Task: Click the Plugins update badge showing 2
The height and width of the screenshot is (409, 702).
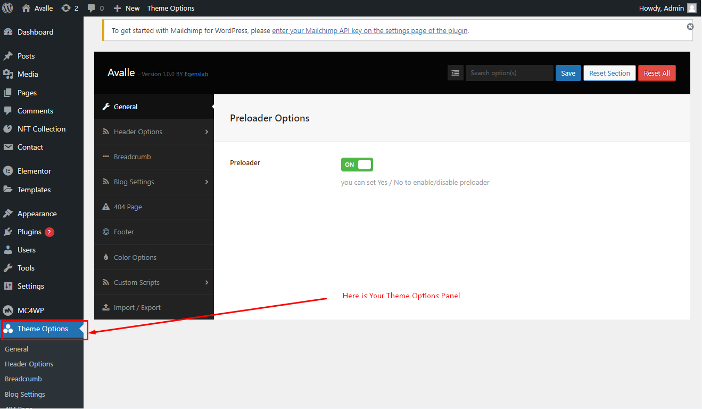Action: tap(49, 232)
